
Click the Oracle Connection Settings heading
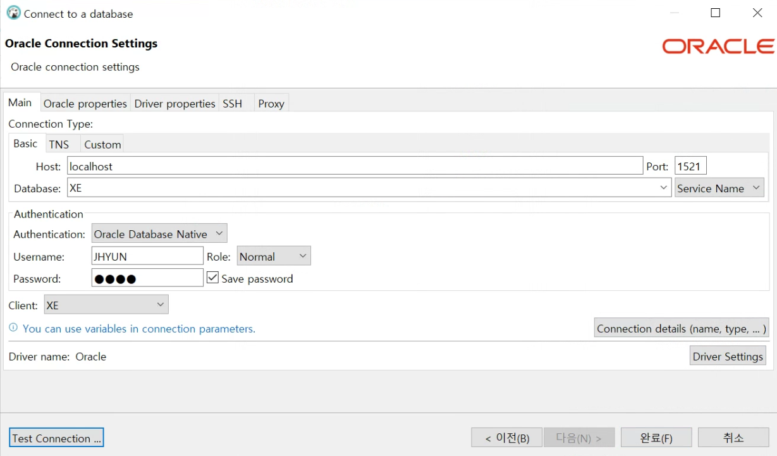[81, 44]
